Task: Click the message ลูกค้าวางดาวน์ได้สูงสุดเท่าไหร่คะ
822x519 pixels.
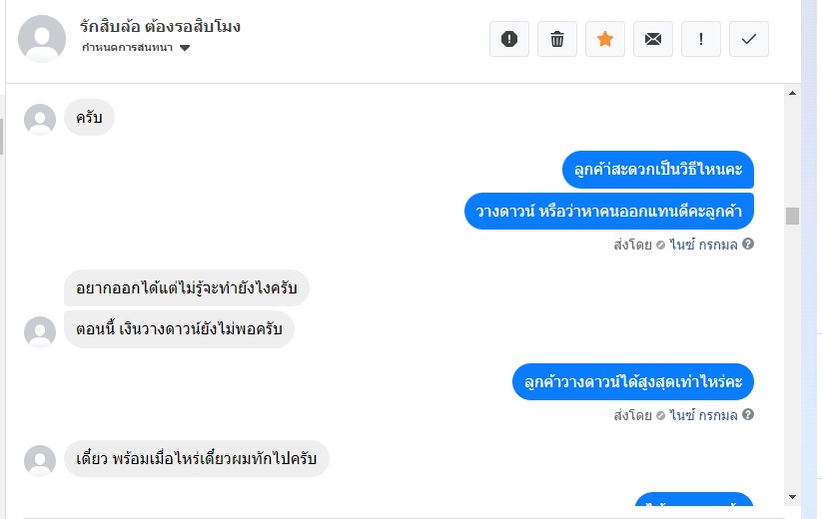Action: coord(633,381)
